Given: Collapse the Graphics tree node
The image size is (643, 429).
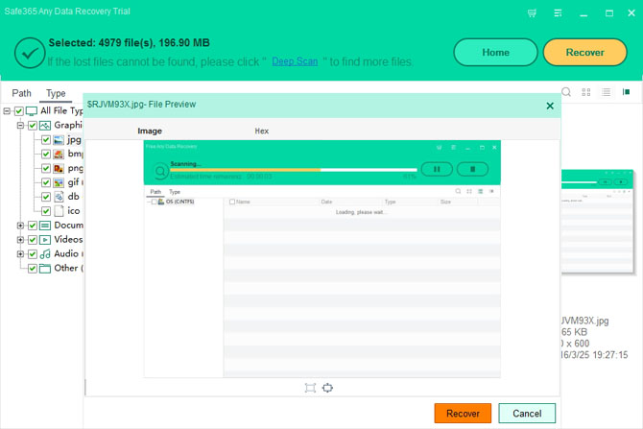Looking at the screenshot, I should click(x=20, y=126).
